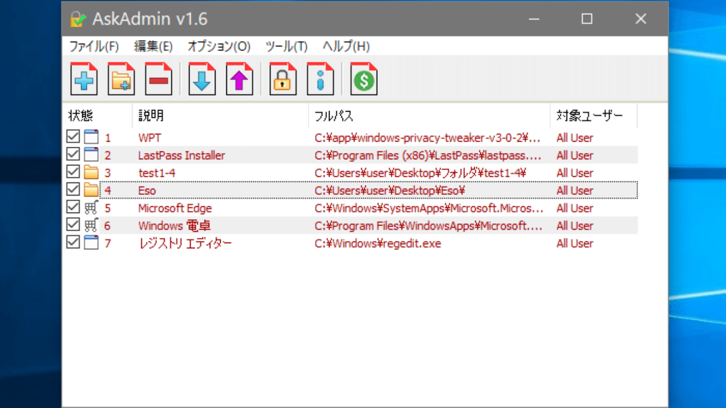The image size is (726, 408).
Task: Click row number 2 in the list
Action: pyautogui.click(x=108, y=155)
